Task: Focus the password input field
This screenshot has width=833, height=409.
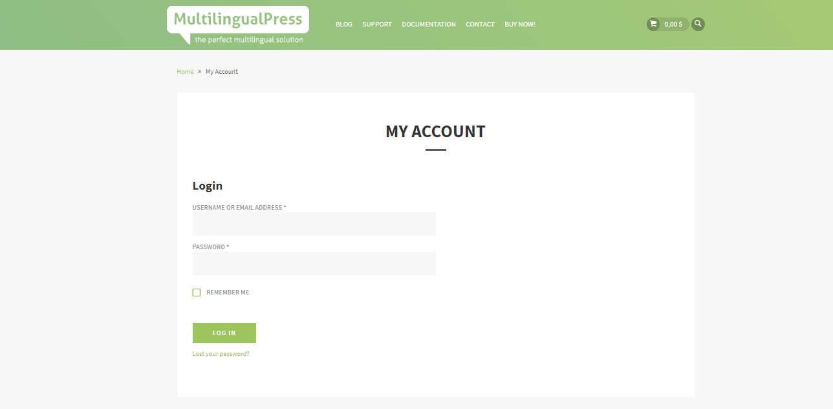Action: [x=314, y=263]
